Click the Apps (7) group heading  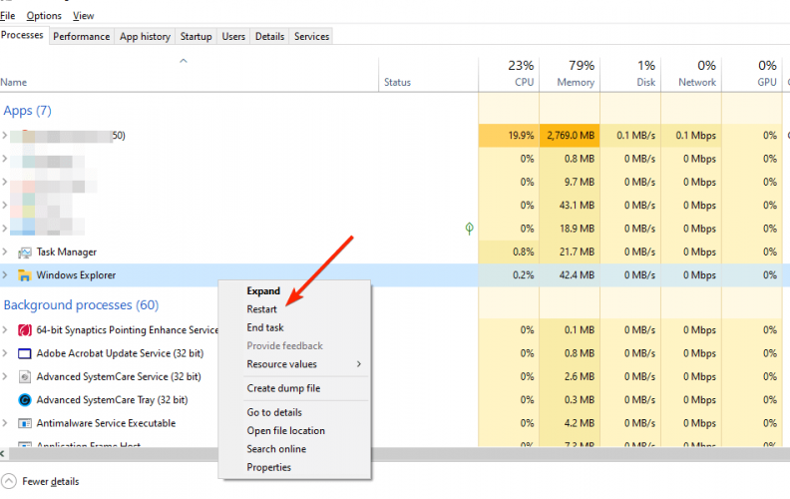(27, 111)
